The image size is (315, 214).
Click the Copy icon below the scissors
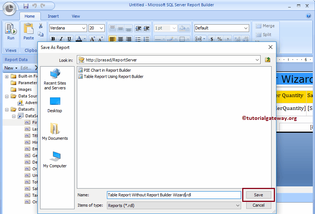coord(41,34)
